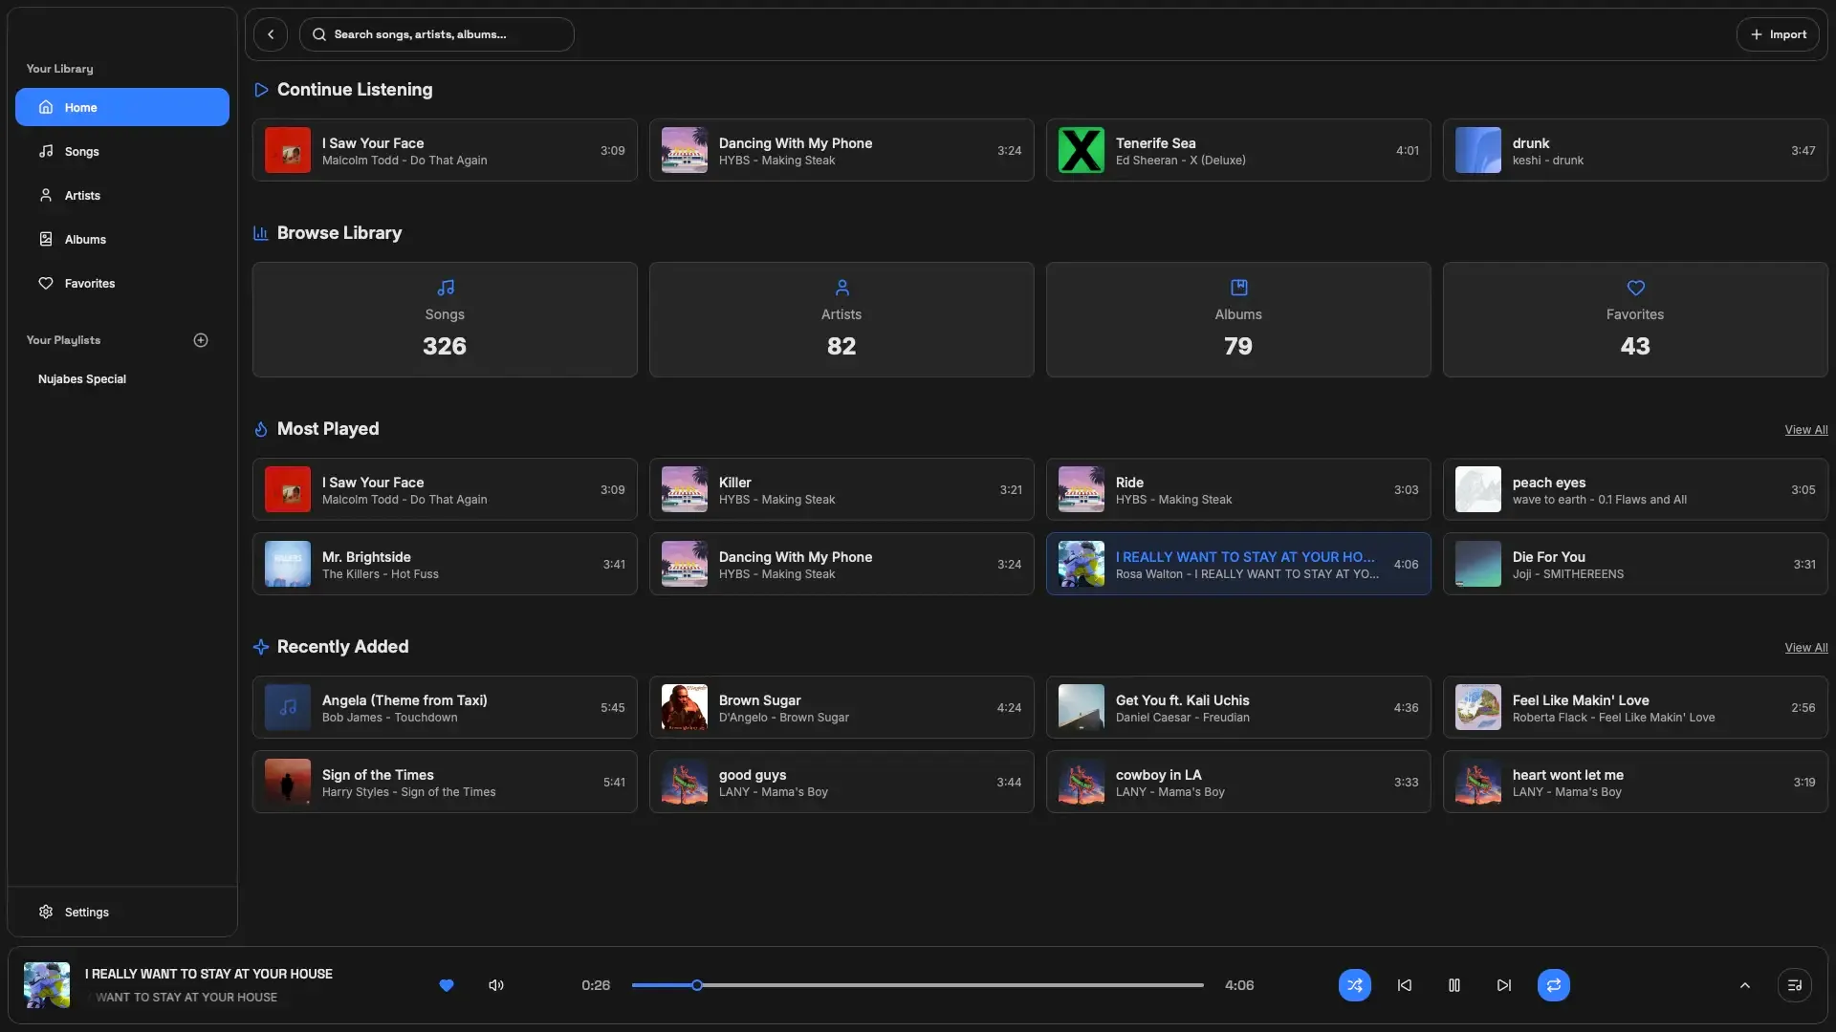1836x1032 pixels.
Task: Click the search songs, artists, albums field
Action: pos(437,34)
